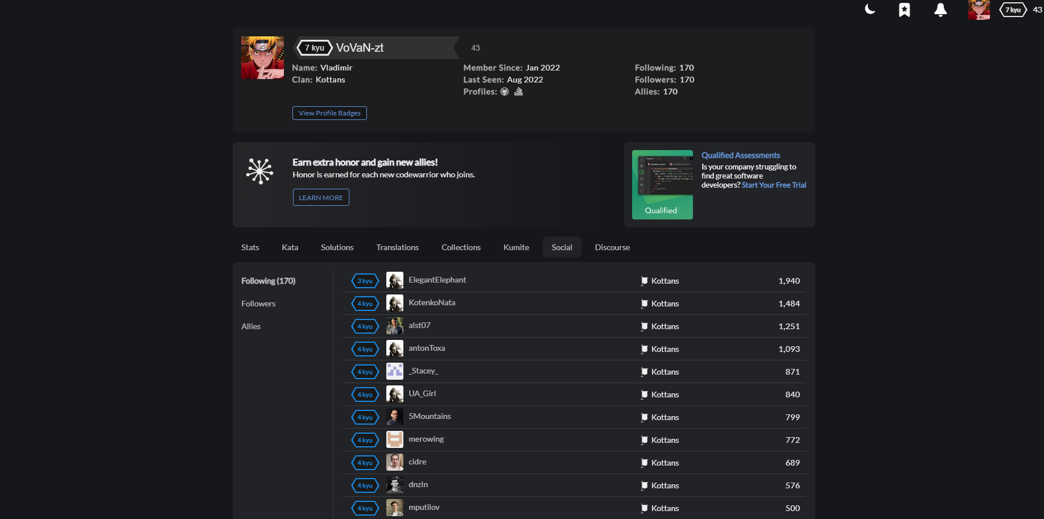Click the Qualified promo thumbnail
Image resolution: width=1044 pixels, height=519 pixels.
coord(662,185)
